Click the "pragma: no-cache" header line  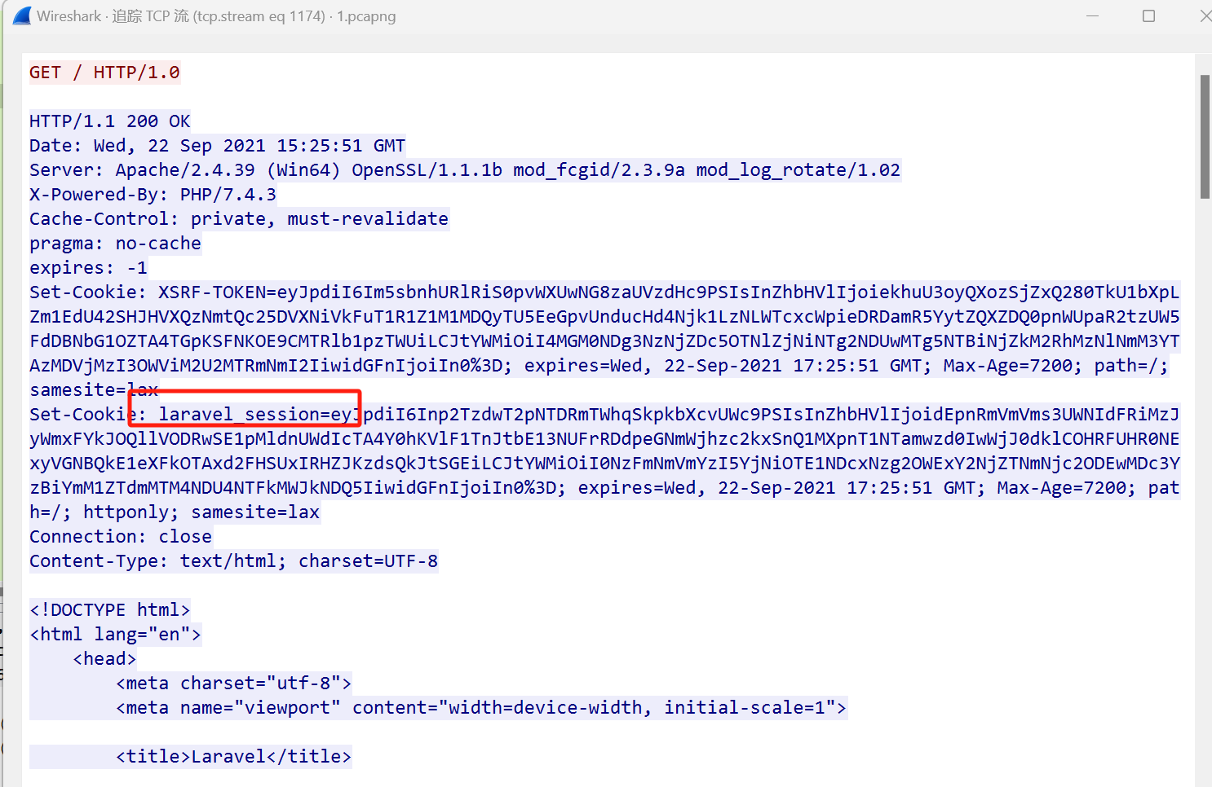click(115, 244)
